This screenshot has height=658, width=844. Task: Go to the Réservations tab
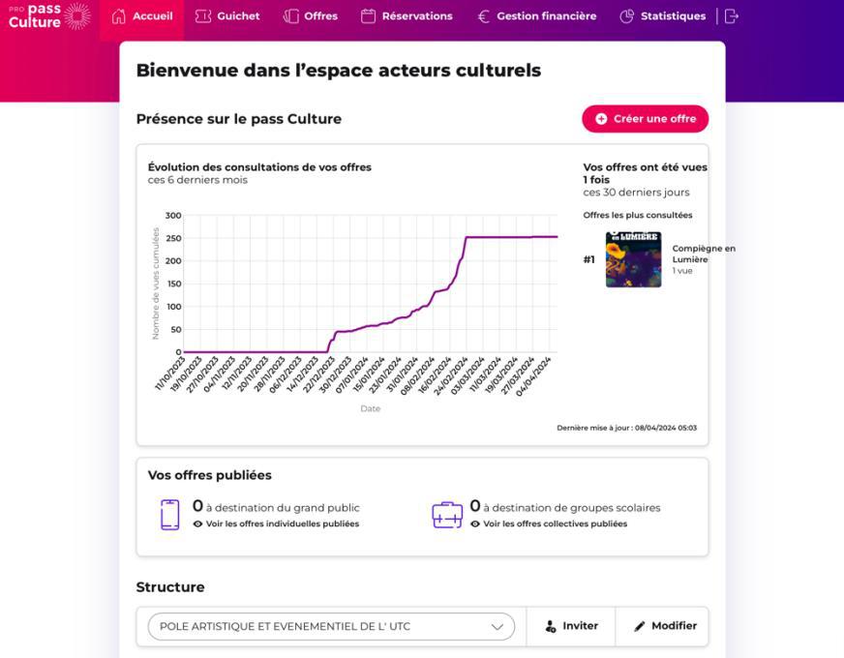(416, 16)
